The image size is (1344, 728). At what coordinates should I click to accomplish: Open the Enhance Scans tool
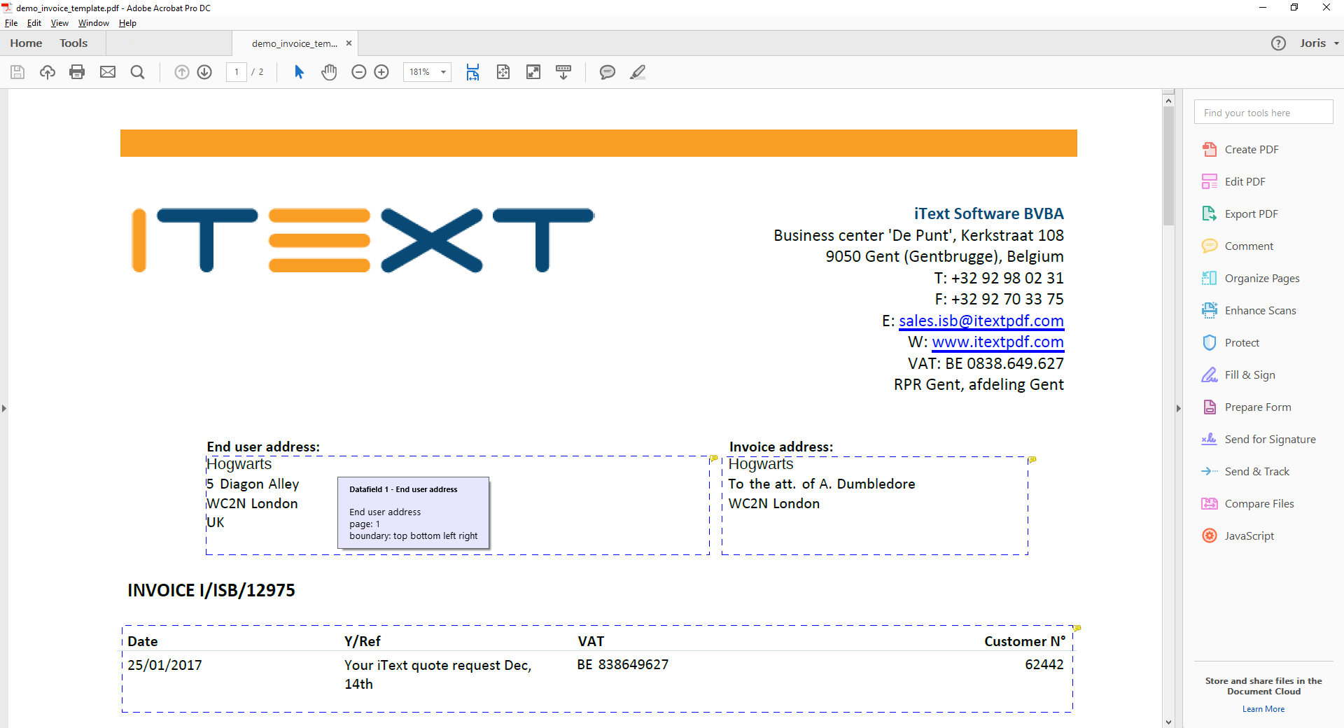(x=1259, y=309)
